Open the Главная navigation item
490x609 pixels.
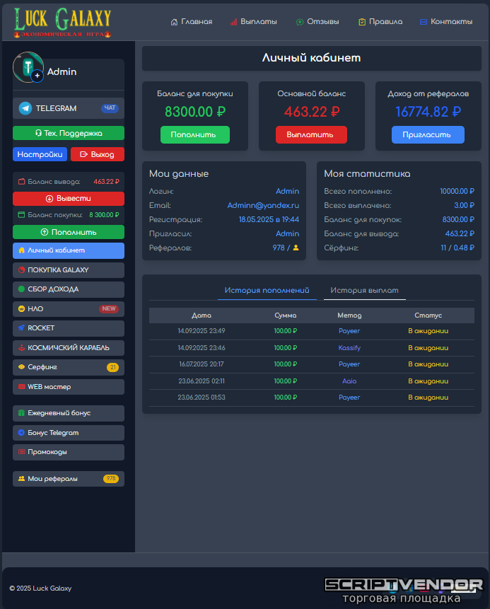coord(192,22)
